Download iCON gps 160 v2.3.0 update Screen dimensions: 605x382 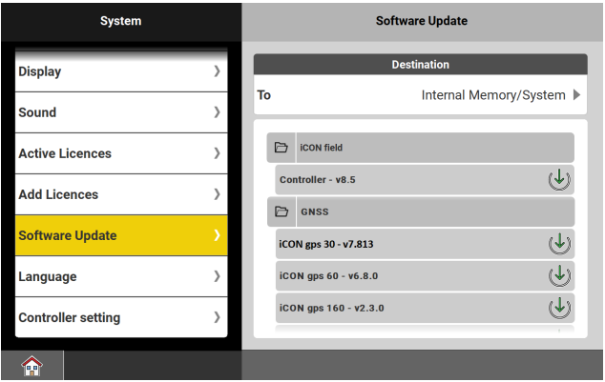[x=560, y=309]
